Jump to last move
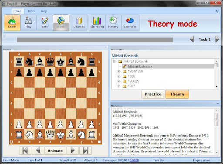Viewport: 223px width, 164px height. 86,150
